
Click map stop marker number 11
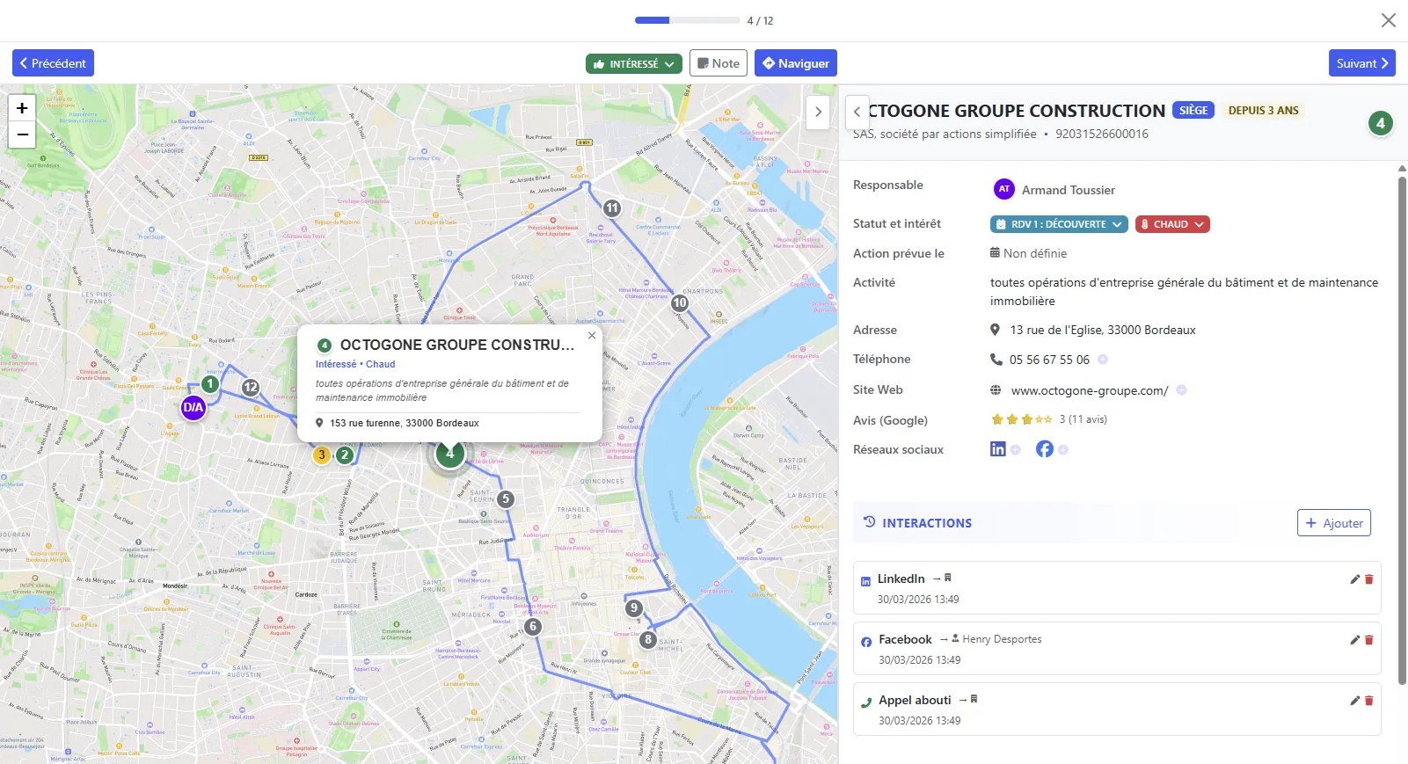(612, 208)
